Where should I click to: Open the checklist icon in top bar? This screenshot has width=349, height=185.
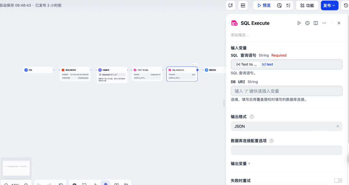coord(288,5)
